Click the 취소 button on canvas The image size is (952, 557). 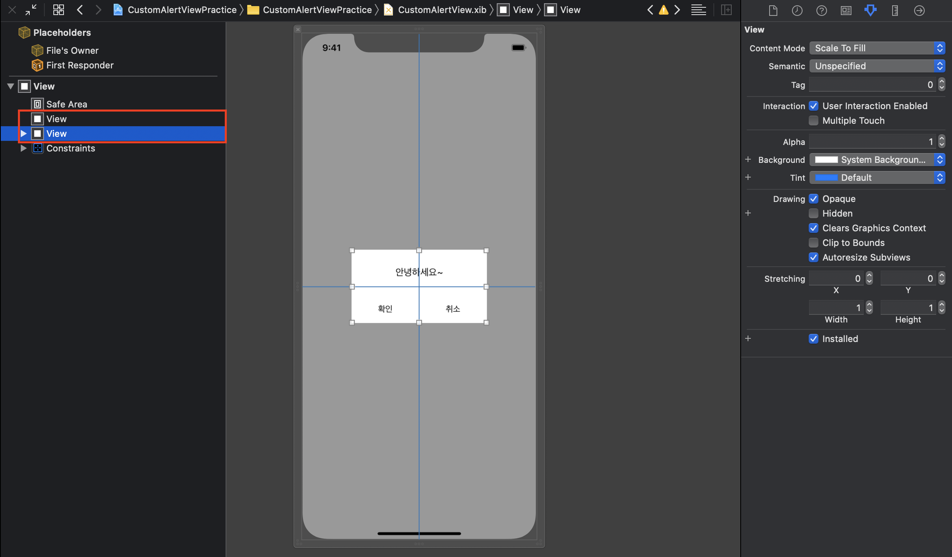452,309
